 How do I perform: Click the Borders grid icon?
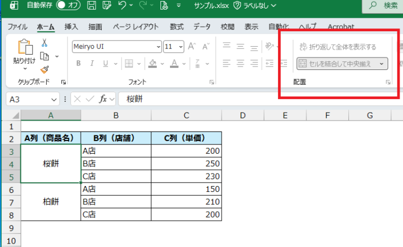coord(129,63)
